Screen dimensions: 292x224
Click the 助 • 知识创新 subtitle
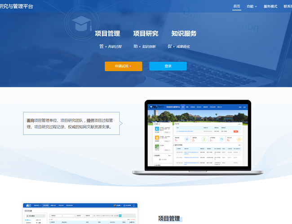tap(145, 47)
